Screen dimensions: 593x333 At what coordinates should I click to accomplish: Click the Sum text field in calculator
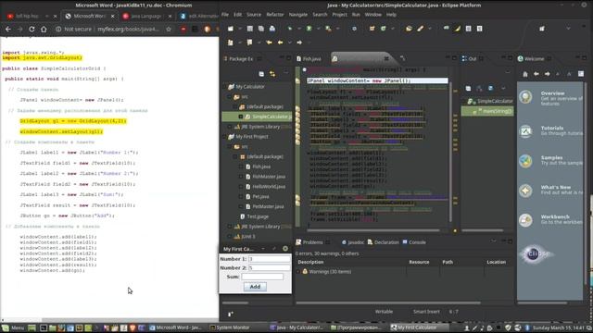coord(262,277)
